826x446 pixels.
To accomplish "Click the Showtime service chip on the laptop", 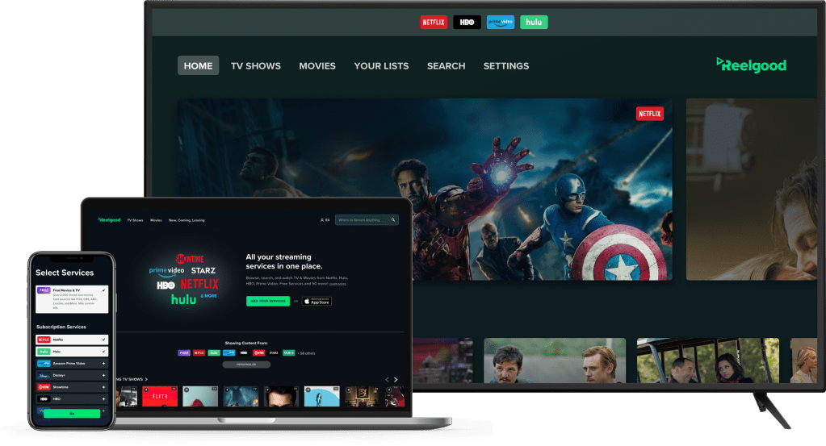I will (258, 353).
